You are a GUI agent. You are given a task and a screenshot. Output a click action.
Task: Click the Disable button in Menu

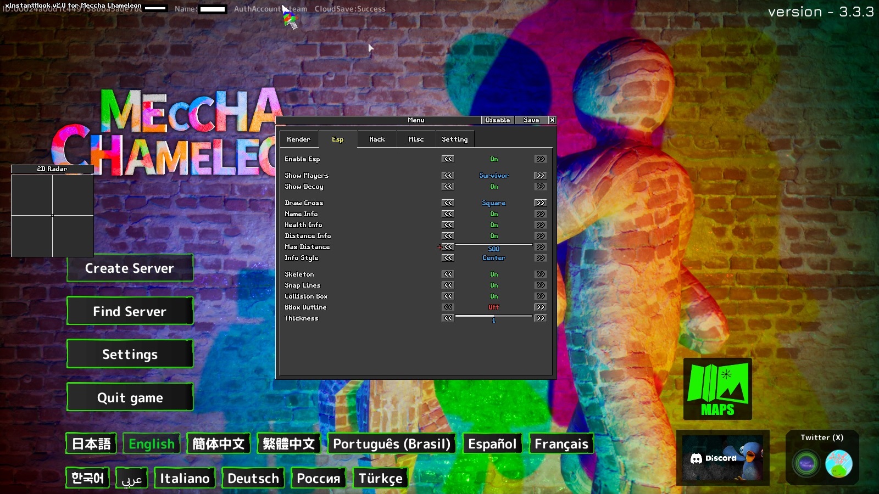click(x=498, y=120)
